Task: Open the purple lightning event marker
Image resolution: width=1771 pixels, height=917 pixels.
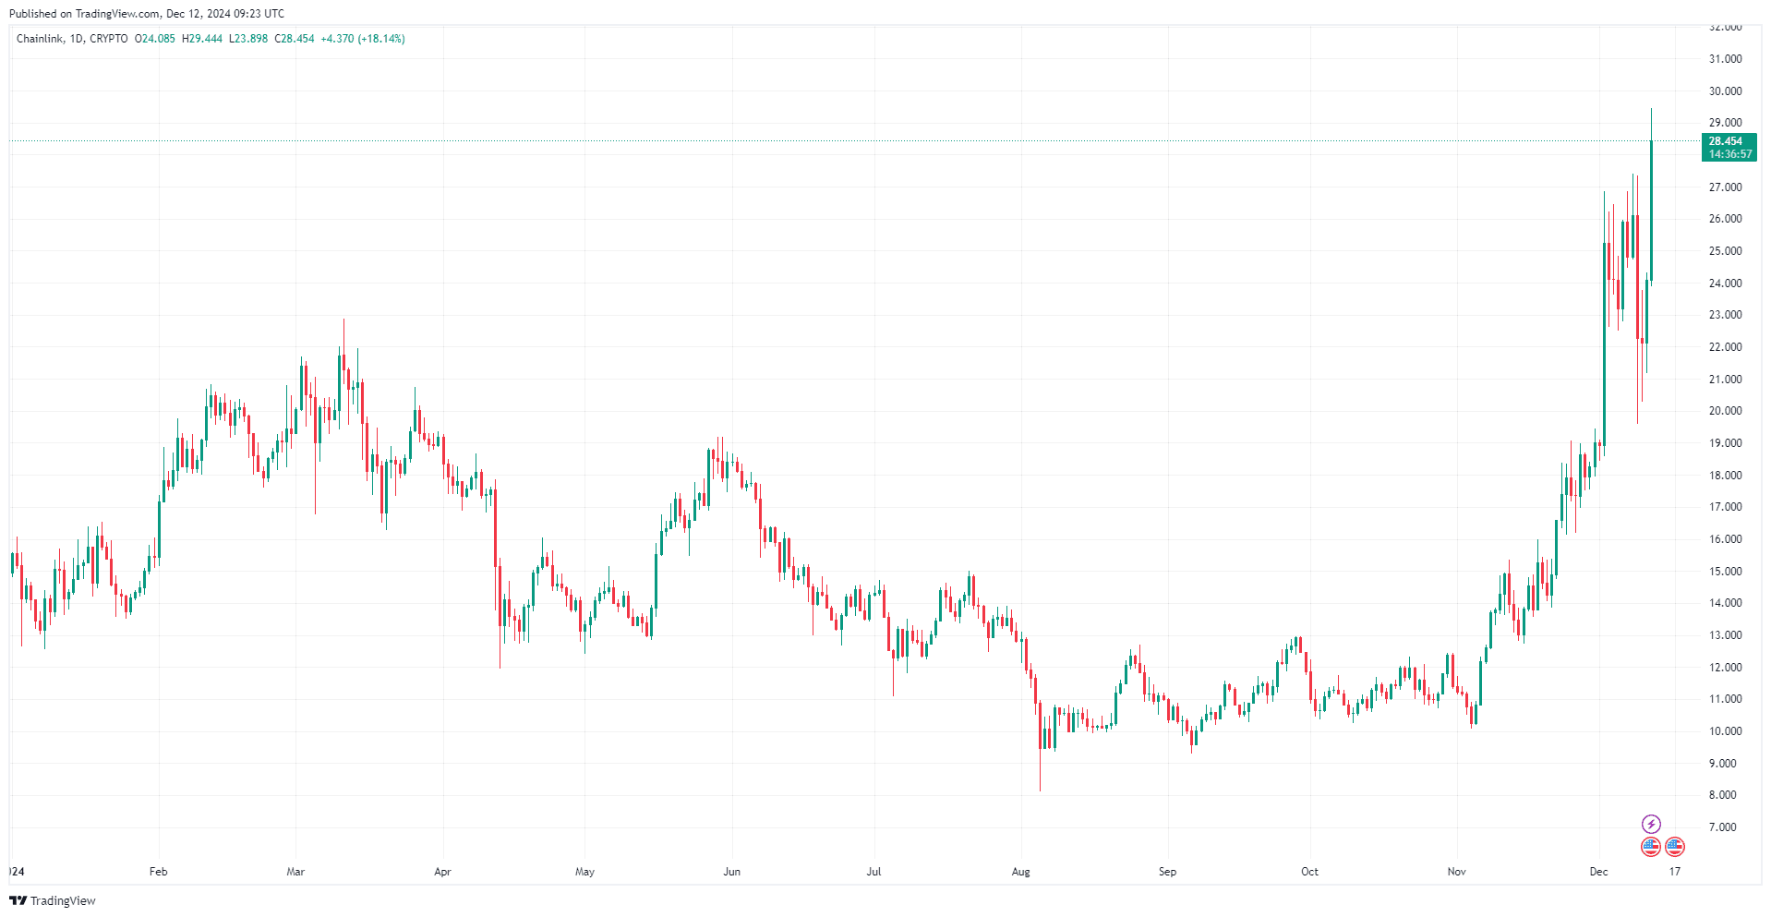Action: [x=1651, y=824]
